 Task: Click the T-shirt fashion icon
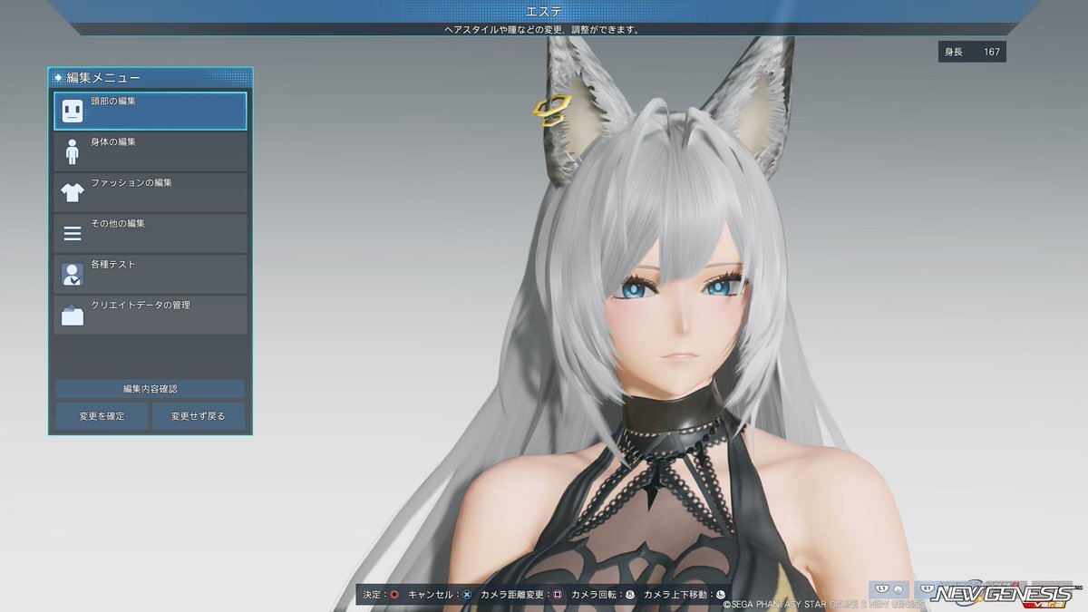point(73,192)
